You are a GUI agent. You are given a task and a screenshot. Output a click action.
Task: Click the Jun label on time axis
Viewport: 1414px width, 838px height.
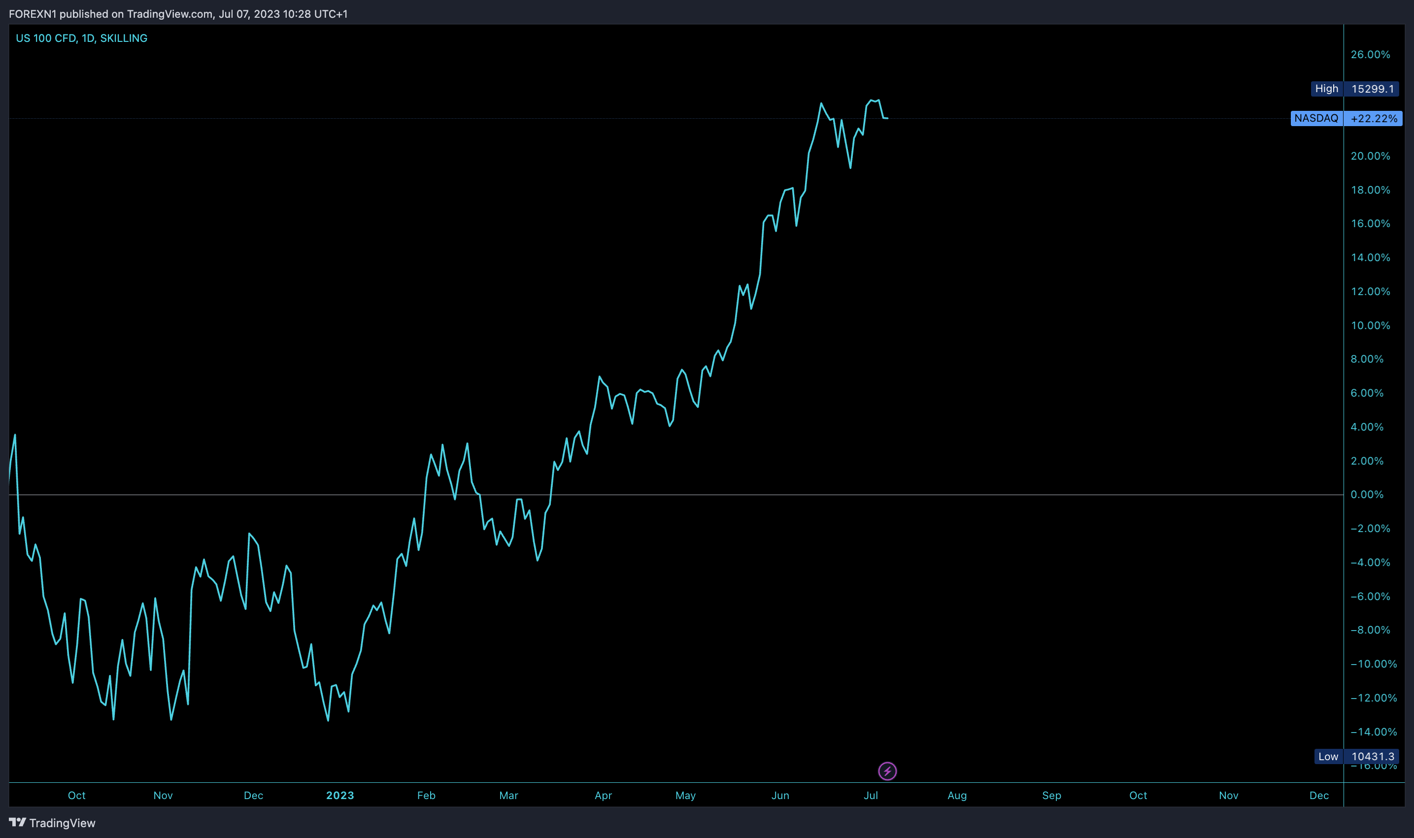[x=780, y=795]
